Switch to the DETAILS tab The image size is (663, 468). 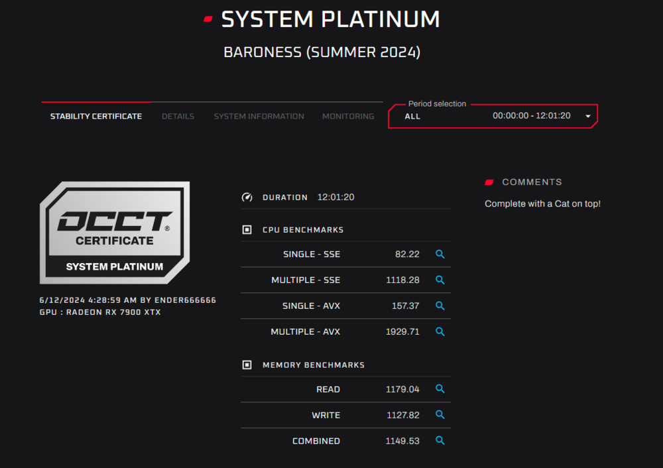coord(178,116)
